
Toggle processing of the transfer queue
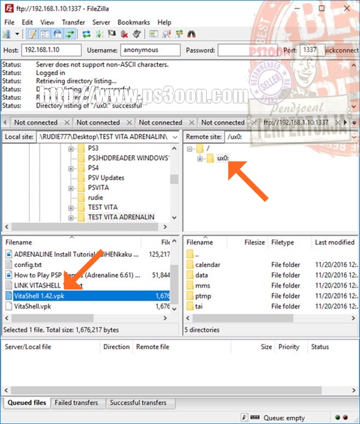pos(100,34)
